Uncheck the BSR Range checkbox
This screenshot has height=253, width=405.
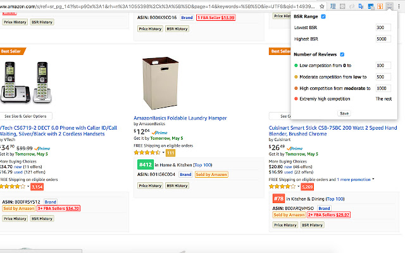click(x=324, y=16)
